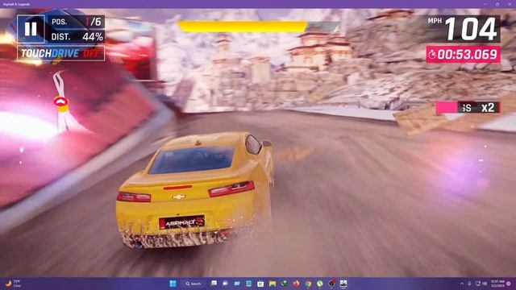Open the taskbar Search box

[193, 284]
